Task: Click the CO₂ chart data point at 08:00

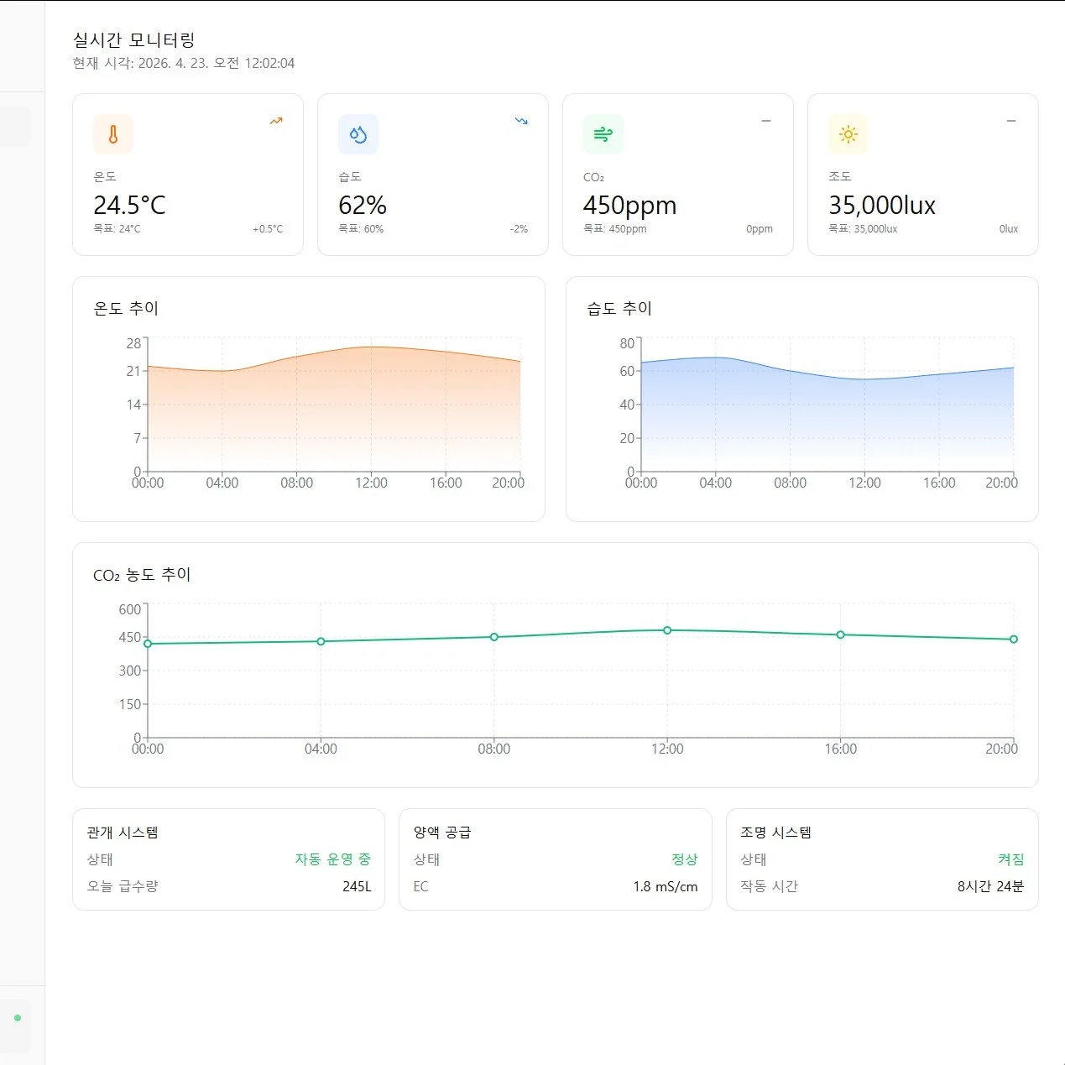Action: pyautogui.click(x=494, y=637)
